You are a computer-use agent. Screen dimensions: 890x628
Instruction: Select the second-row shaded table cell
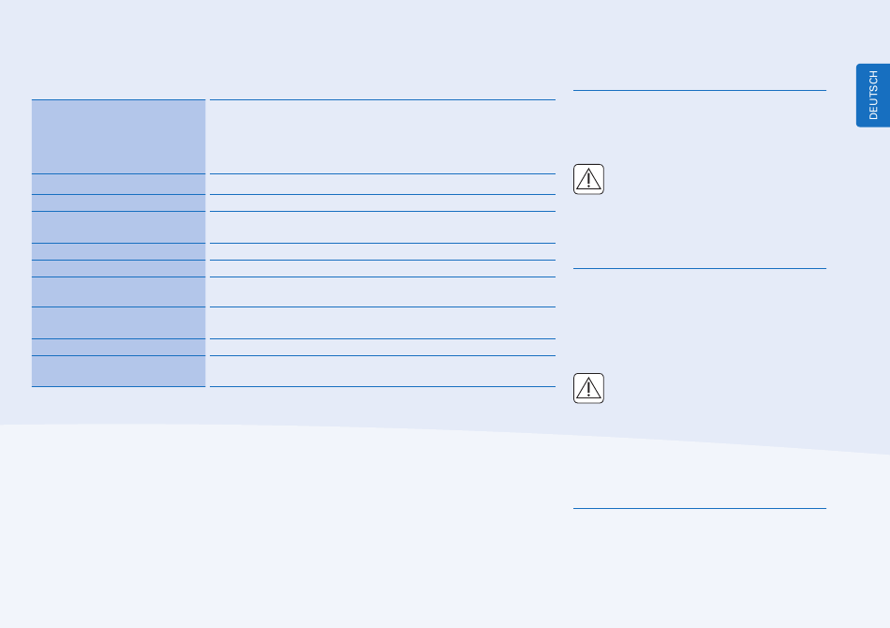[x=119, y=184]
